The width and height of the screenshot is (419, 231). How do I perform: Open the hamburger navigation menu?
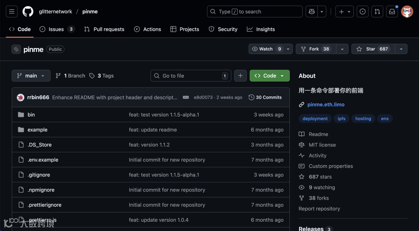pyautogui.click(x=12, y=12)
